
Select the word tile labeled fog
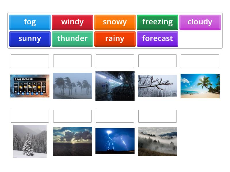tap(30, 22)
